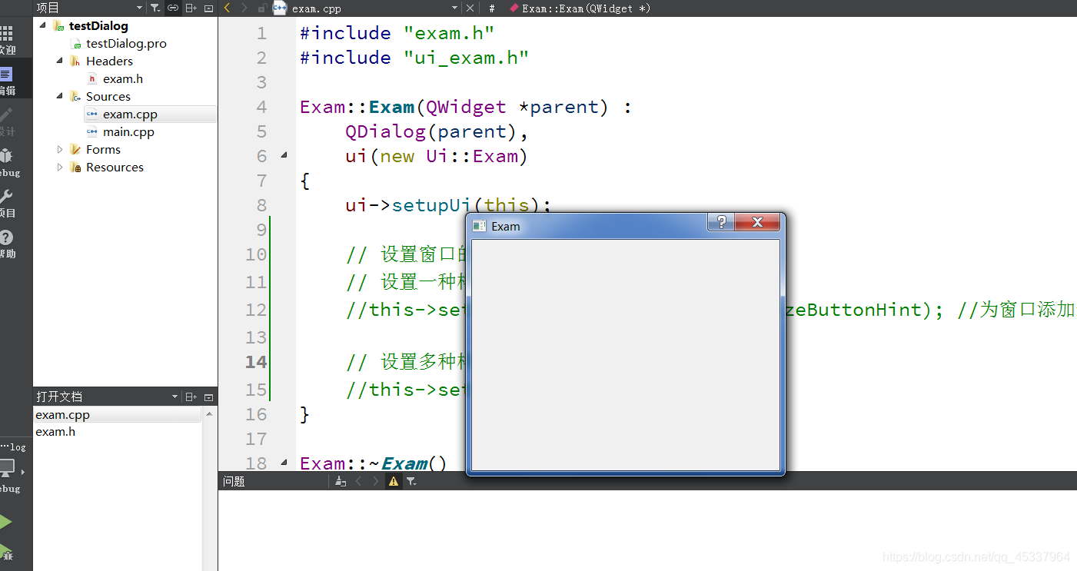
Task: Open the Issues filter categories icon
Action: (411, 481)
